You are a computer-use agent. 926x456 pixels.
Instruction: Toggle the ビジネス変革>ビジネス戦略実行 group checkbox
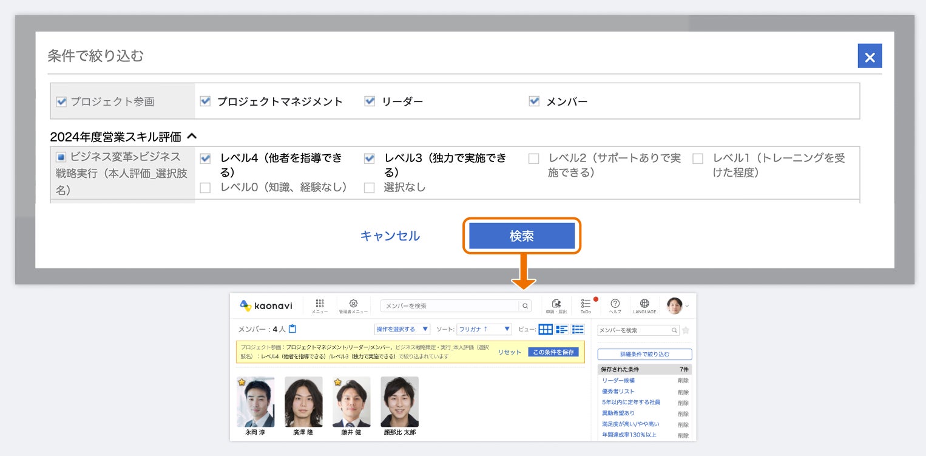(x=61, y=157)
